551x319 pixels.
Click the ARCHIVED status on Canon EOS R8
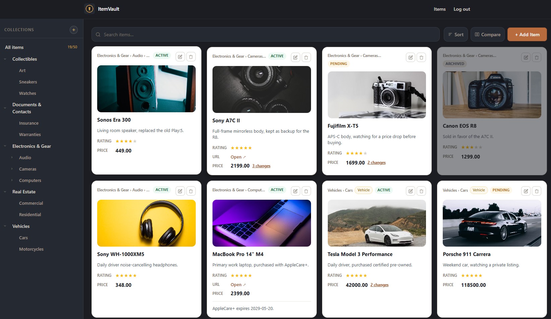coord(455,64)
